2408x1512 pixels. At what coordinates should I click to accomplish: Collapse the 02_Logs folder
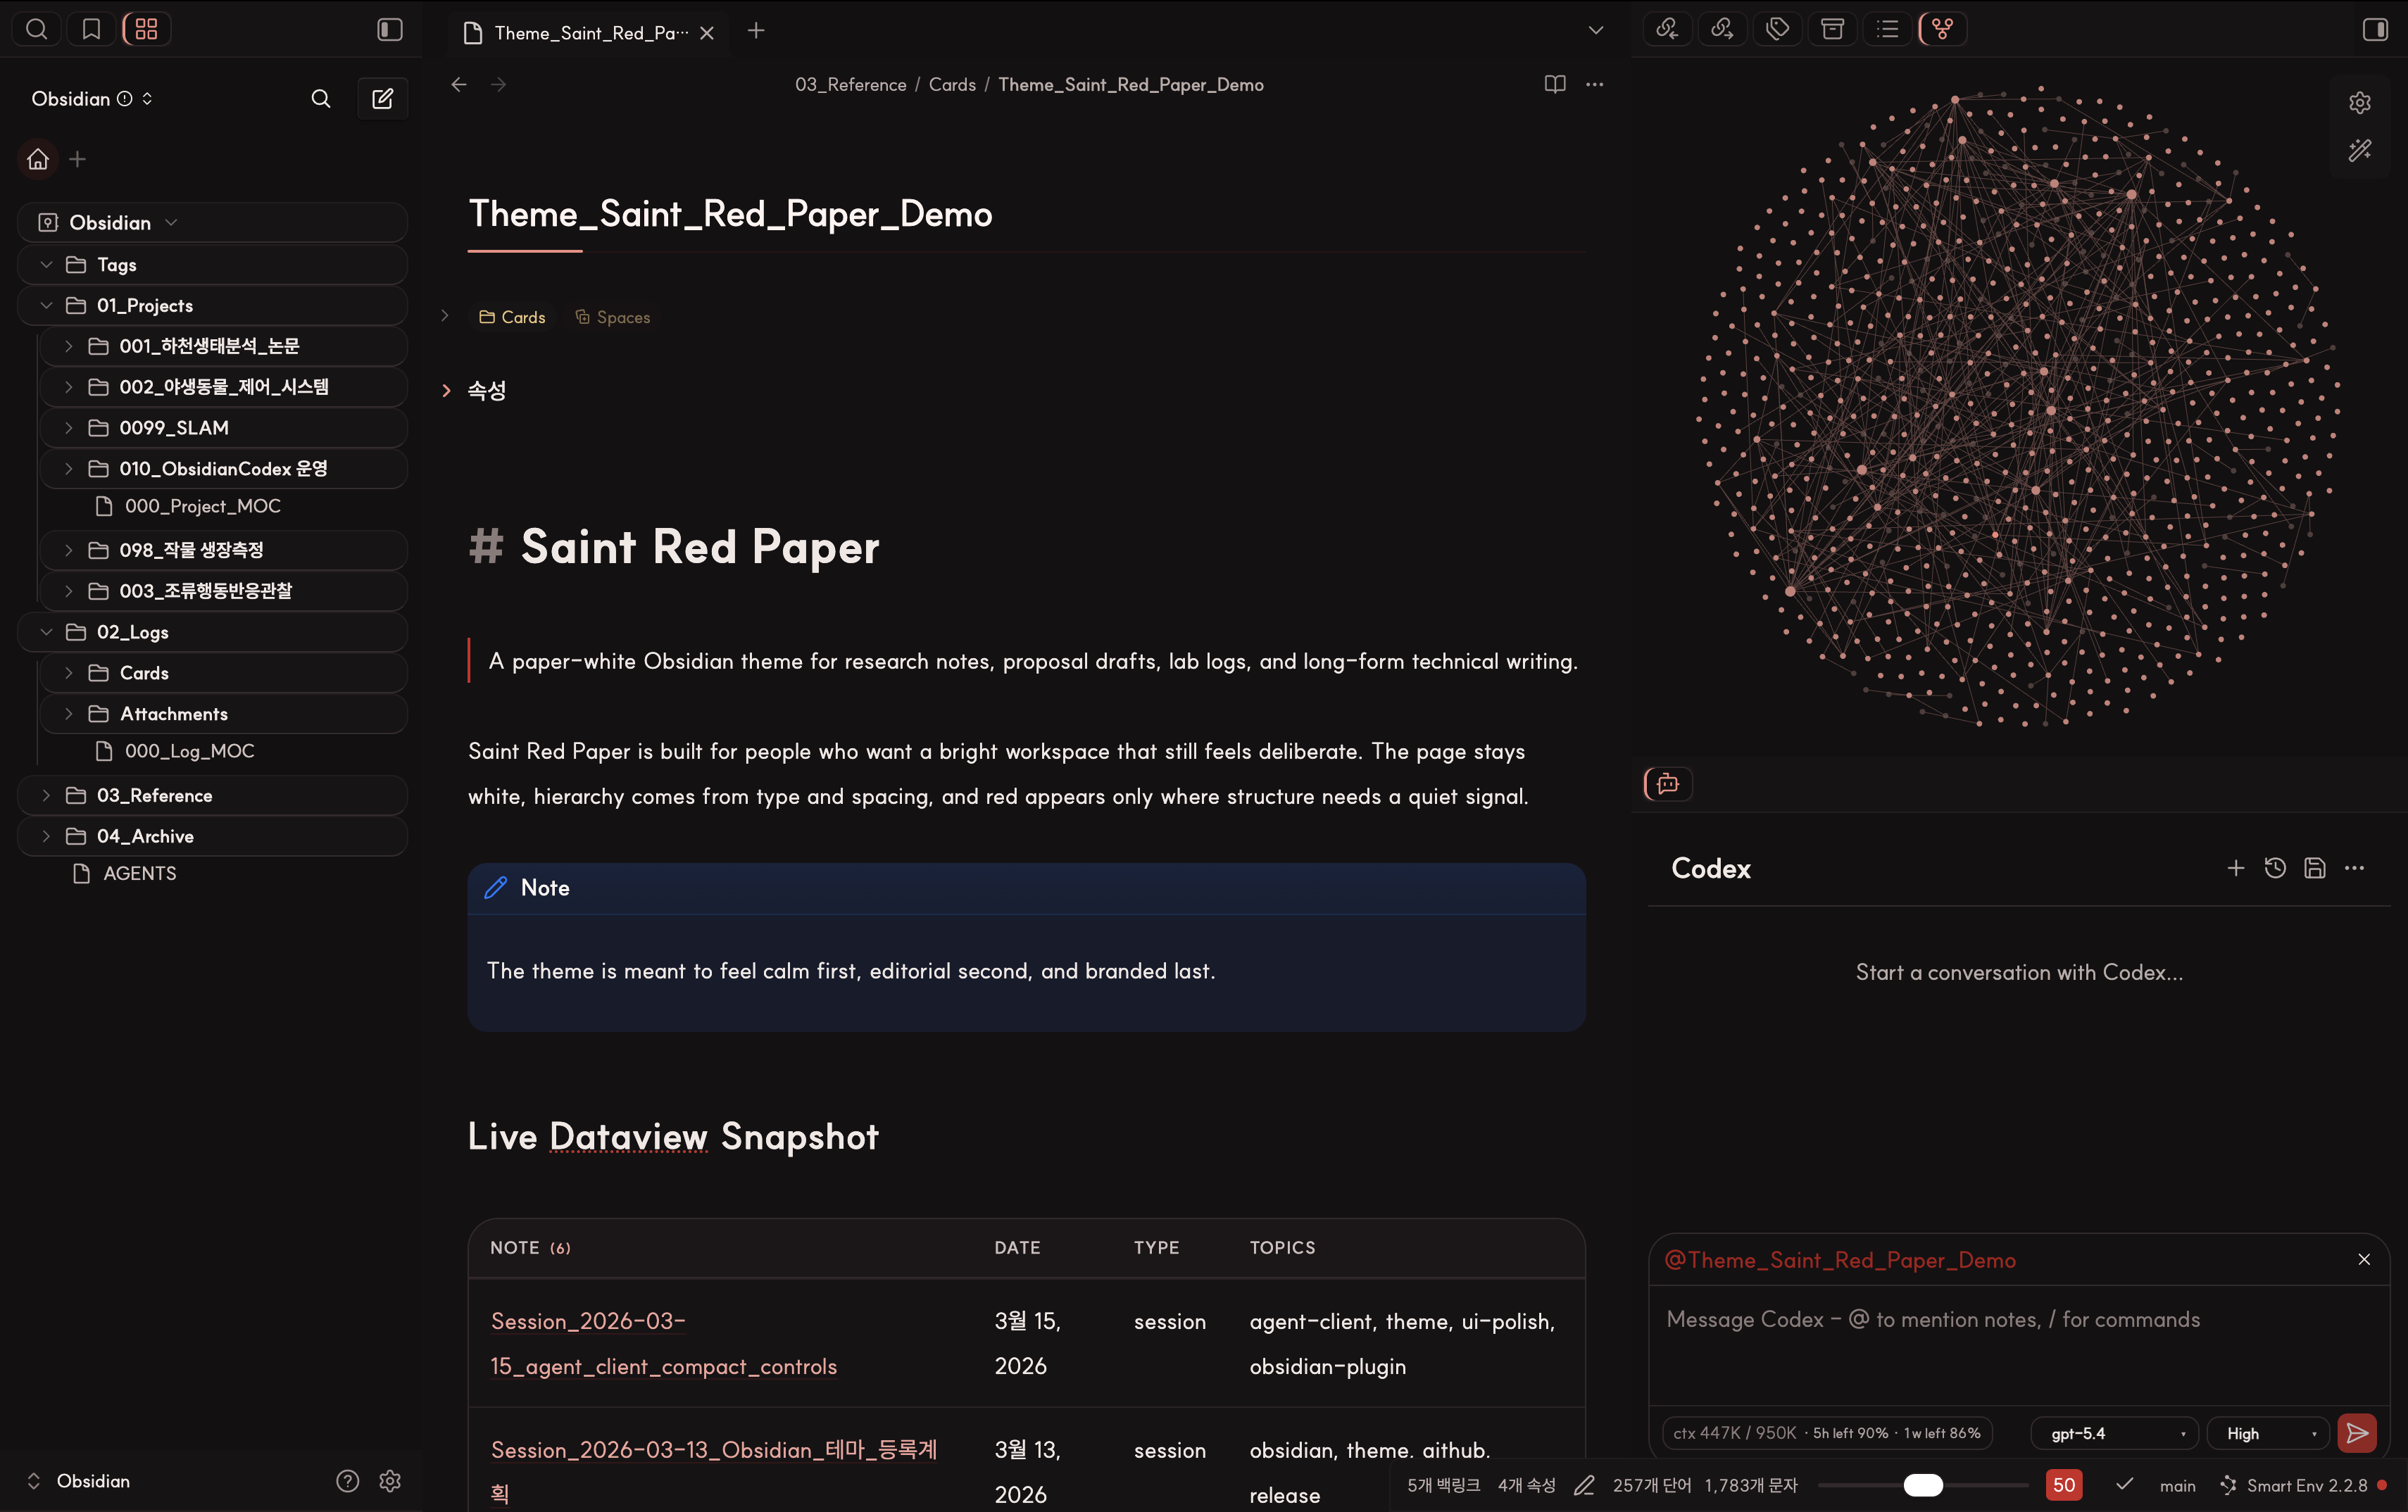[46, 632]
